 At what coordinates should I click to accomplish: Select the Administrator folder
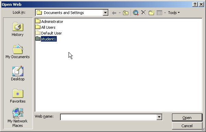click(x=49, y=21)
